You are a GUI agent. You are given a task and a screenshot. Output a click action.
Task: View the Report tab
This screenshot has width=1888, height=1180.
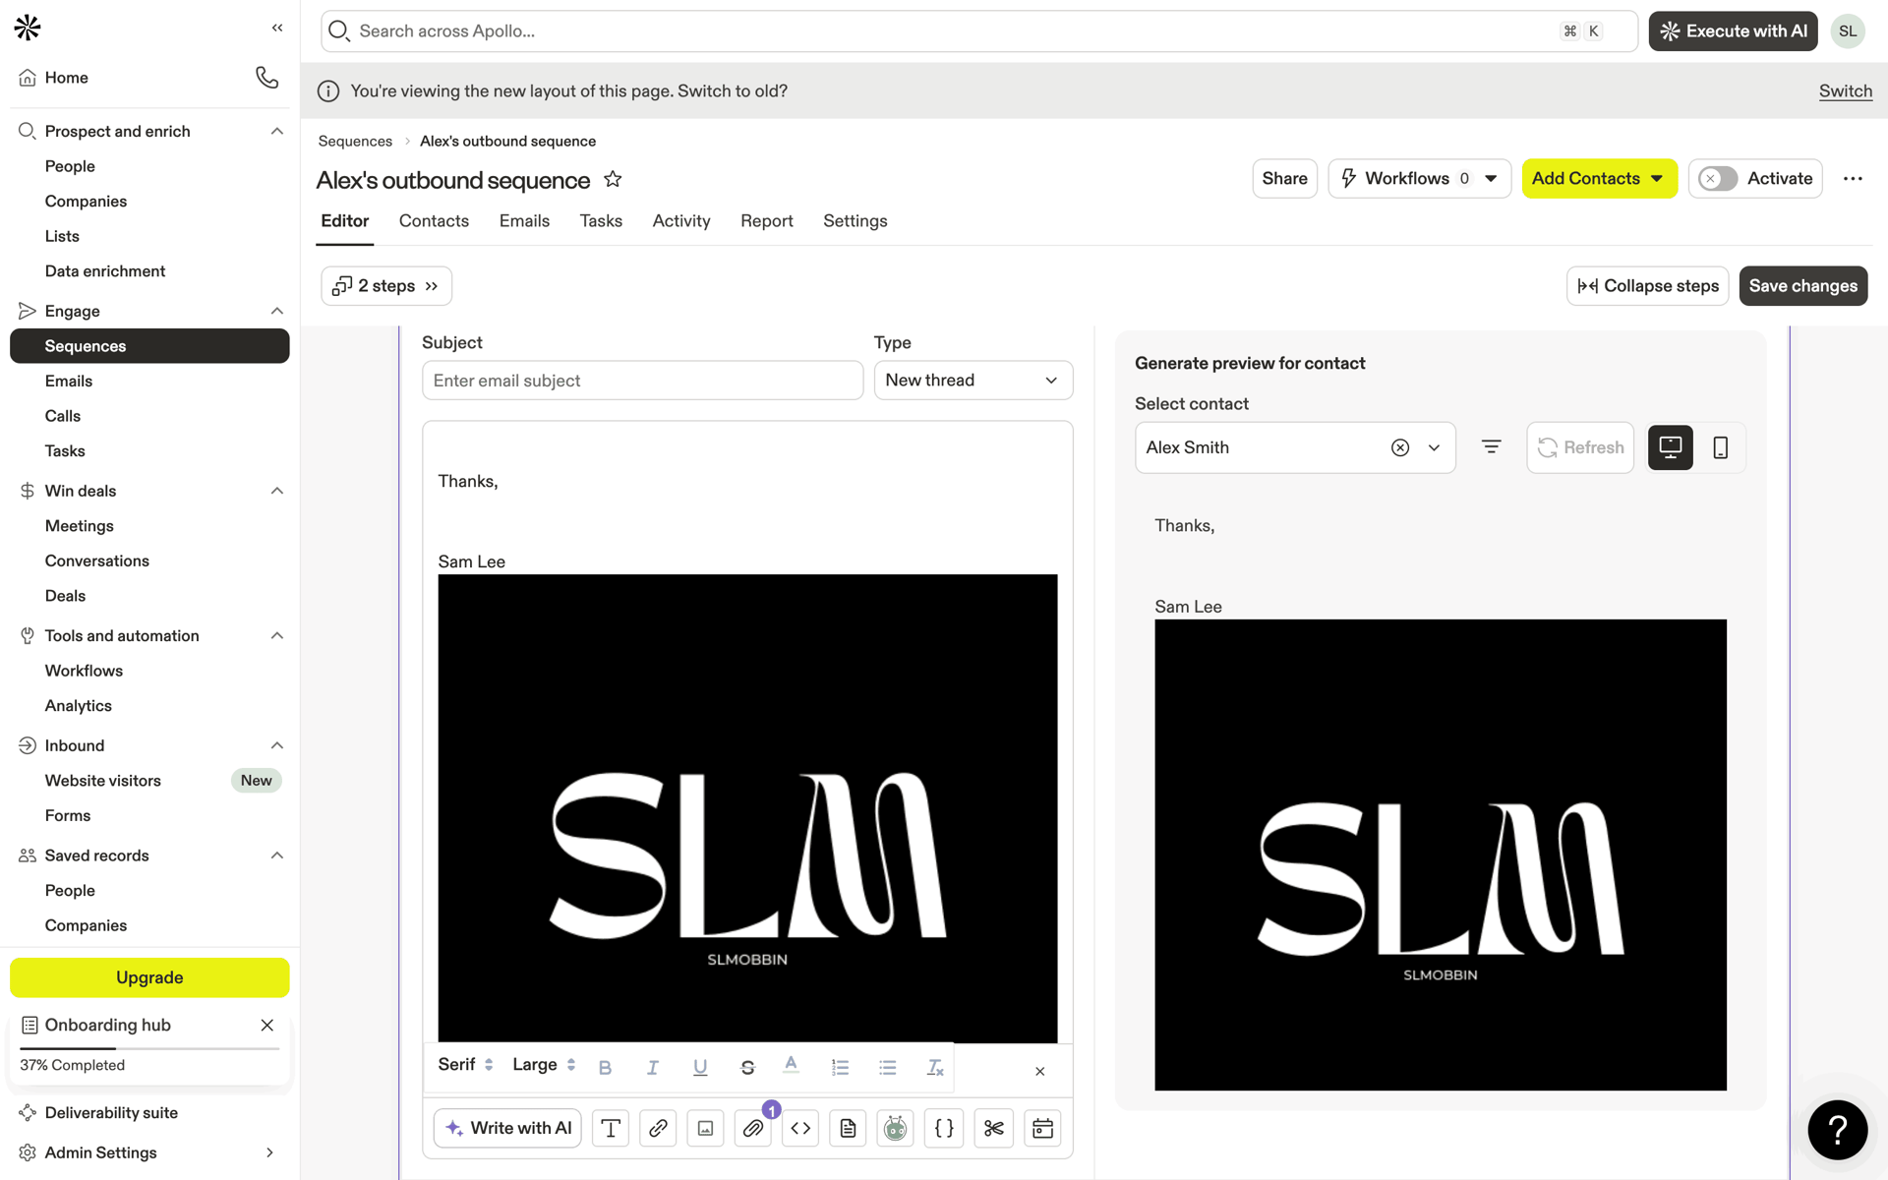(767, 221)
